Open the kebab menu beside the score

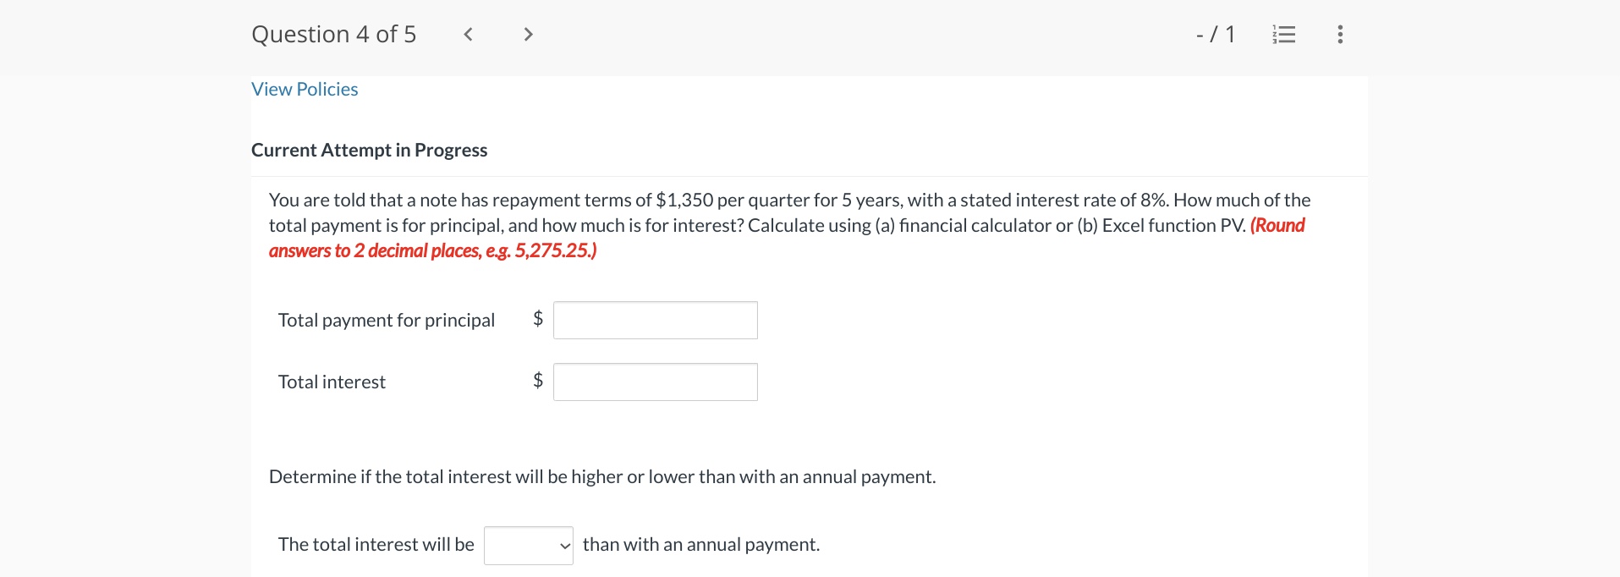click(1339, 35)
